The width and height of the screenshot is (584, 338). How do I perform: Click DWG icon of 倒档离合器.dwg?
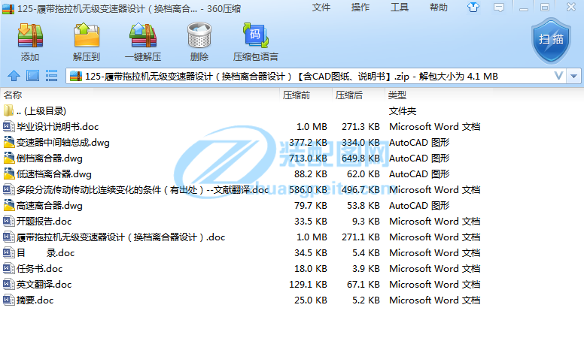[x=8, y=158]
